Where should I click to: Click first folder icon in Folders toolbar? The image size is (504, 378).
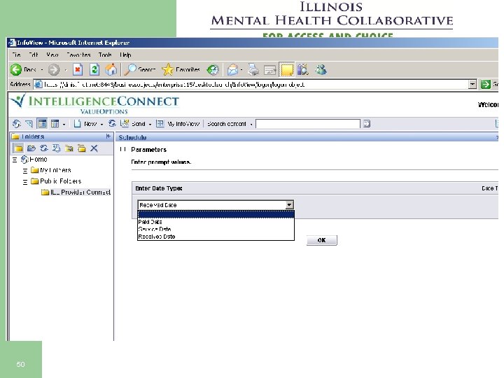(x=18, y=148)
